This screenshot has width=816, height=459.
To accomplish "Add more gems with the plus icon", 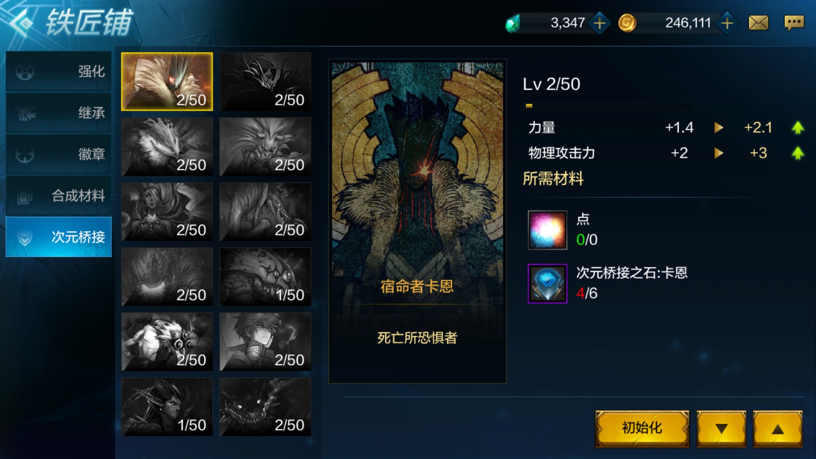I will point(600,23).
